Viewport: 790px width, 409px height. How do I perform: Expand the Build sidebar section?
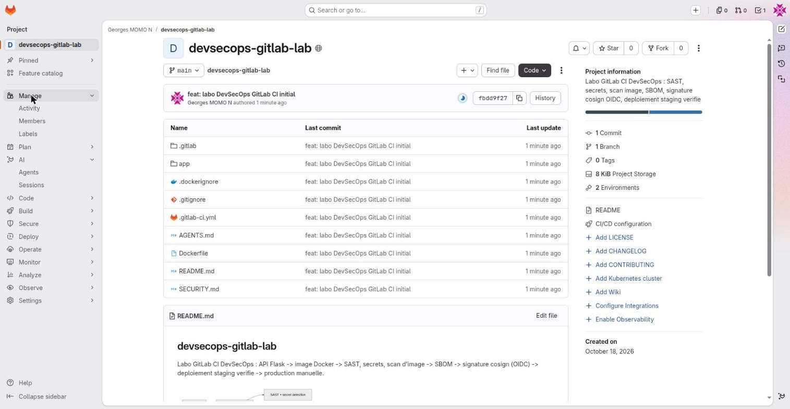pos(51,211)
